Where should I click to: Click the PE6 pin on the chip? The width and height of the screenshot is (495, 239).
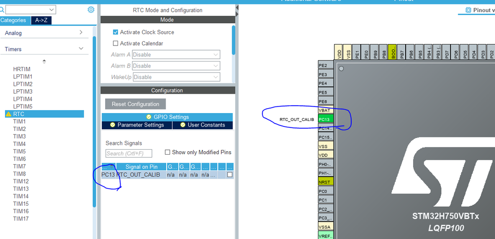point(325,101)
